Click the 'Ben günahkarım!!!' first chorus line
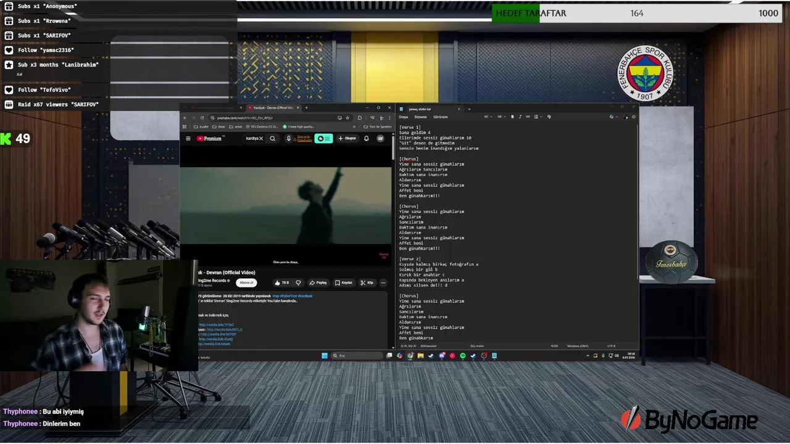The width and height of the screenshot is (790, 444). pos(420,196)
